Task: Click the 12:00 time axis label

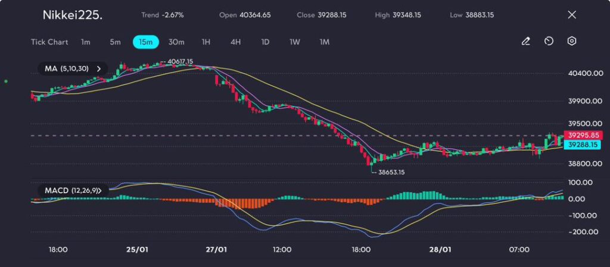Action: pyautogui.click(x=282, y=249)
